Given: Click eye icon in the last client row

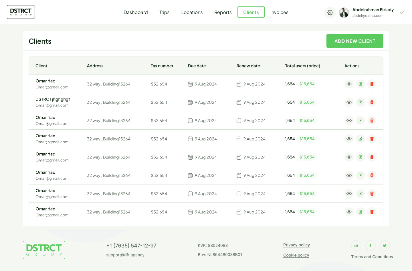Looking at the screenshot, I should 349,212.
